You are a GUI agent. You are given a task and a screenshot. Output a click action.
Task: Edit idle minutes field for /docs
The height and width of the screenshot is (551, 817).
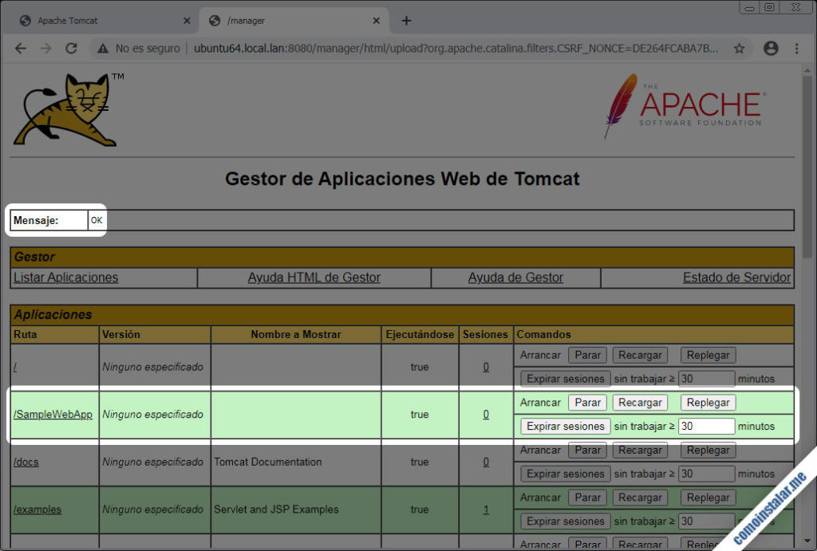(706, 474)
